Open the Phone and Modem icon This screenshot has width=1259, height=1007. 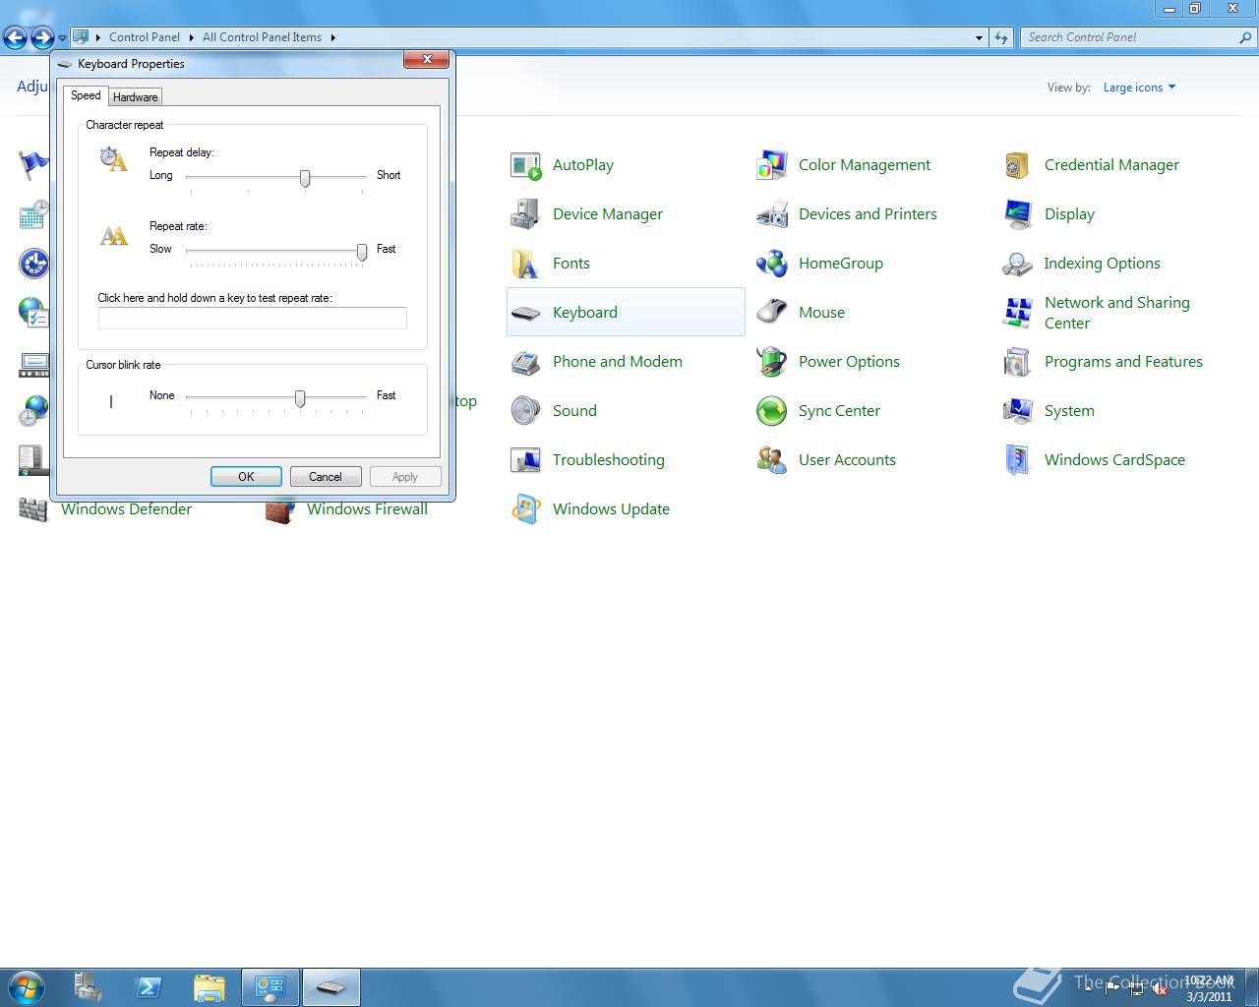pyautogui.click(x=526, y=362)
